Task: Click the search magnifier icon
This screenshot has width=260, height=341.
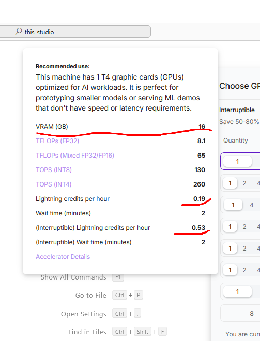Action: click(19, 32)
